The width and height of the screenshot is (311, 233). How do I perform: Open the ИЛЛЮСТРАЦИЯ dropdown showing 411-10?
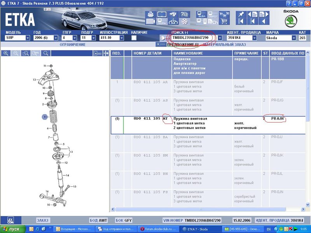click(122, 38)
